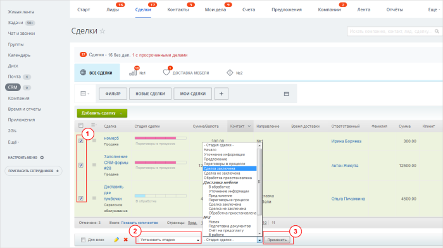443x248 pixels.
Task: Click the ФИЛЬТР button
Action: pyautogui.click(x=113, y=94)
